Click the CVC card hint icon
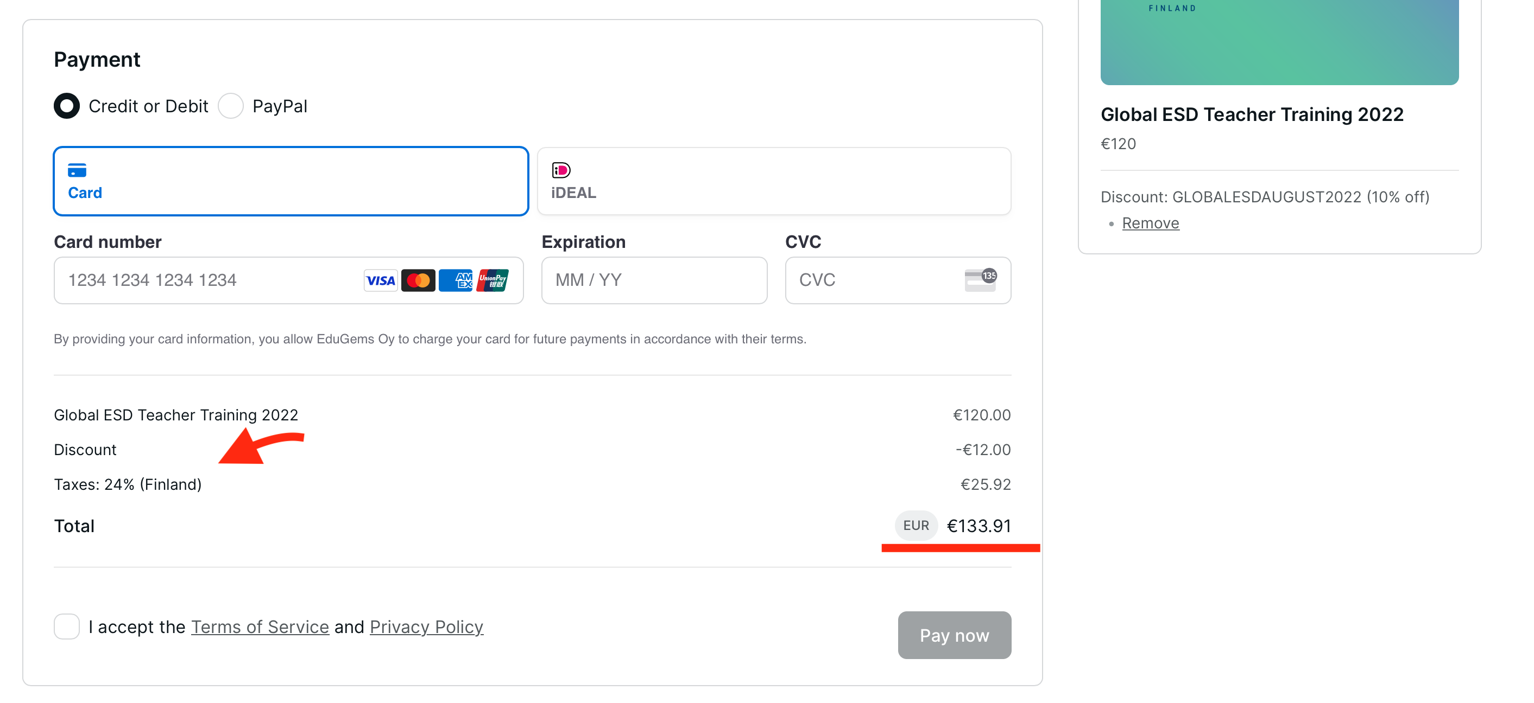1534x703 pixels. [980, 279]
